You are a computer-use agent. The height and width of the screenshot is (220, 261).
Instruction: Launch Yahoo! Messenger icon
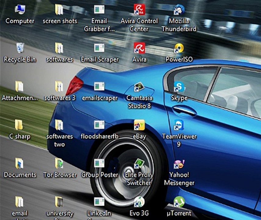click(x=179, y=164)
